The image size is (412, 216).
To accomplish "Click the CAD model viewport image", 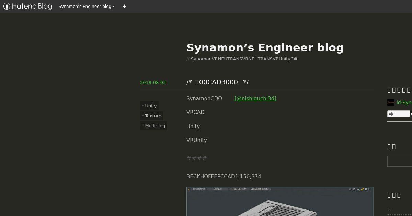I will (280, 201).
